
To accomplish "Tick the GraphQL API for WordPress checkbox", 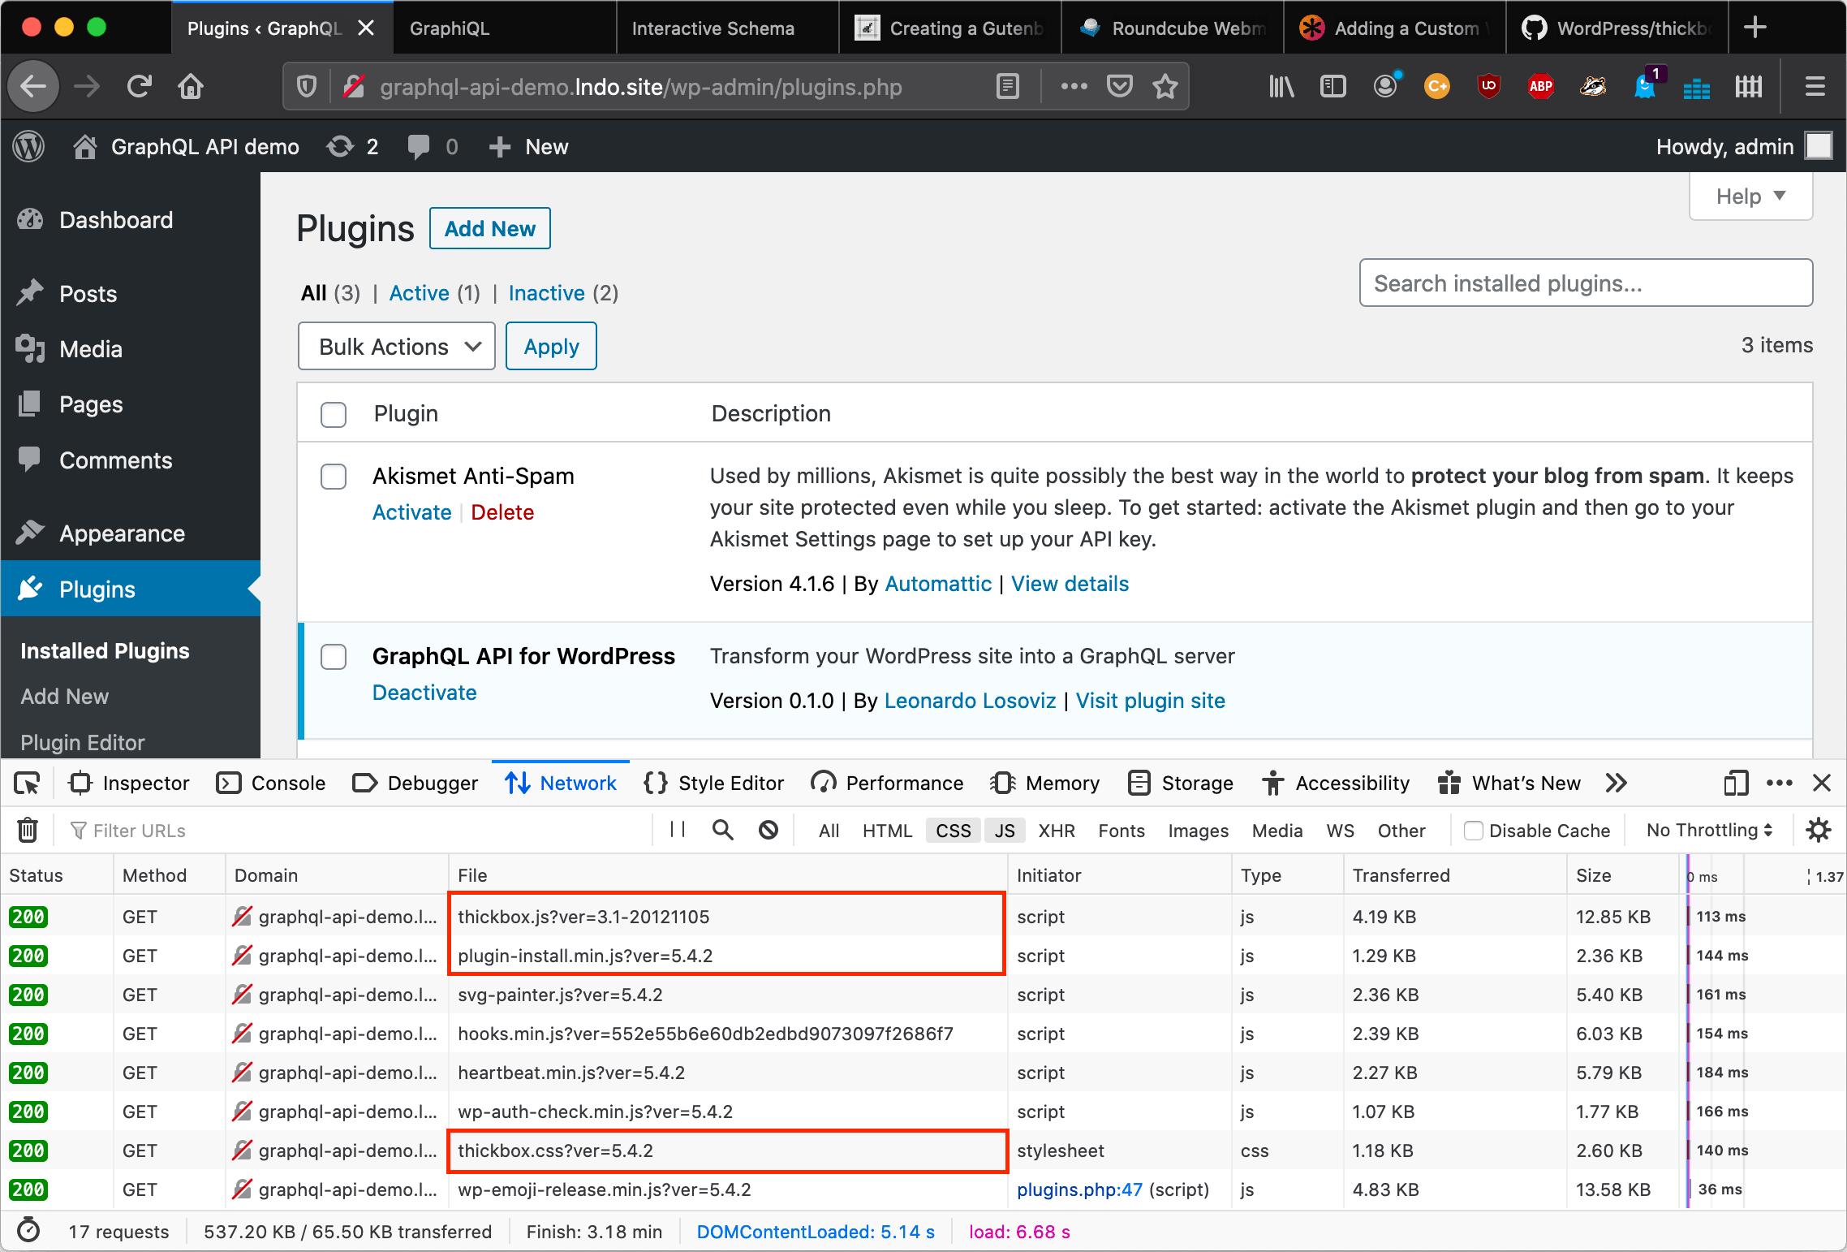I will tap(334, 657).
